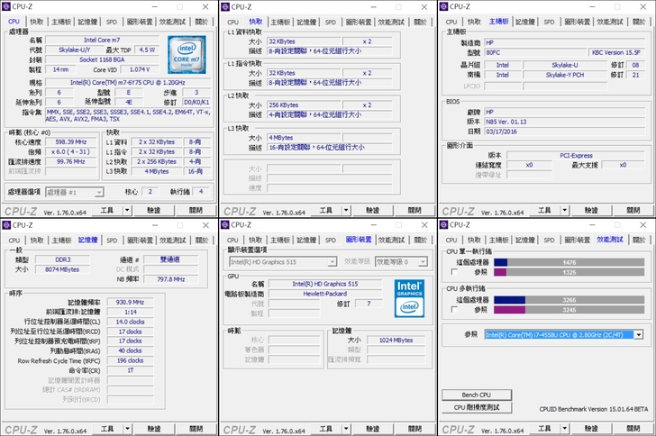Switch to SPD tab in the memory window

(x=112, y=241)
